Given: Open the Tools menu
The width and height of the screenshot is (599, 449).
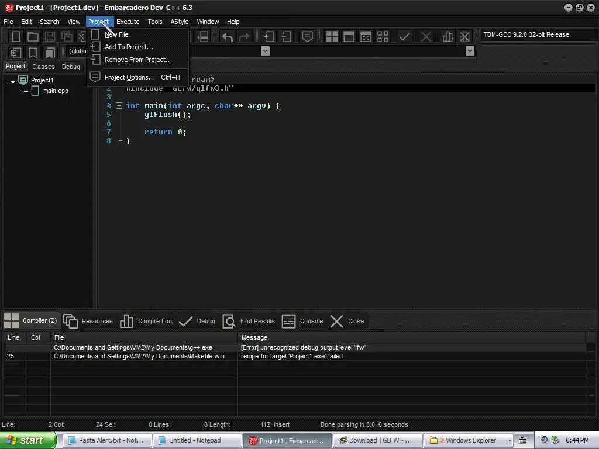Looking at the screenshot, I should tap(155, 22).
